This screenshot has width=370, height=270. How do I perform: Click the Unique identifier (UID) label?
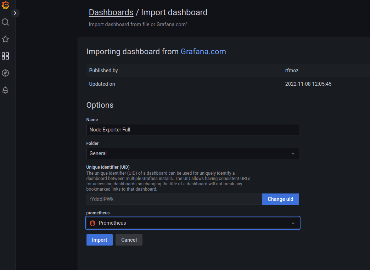pos(108,167)
